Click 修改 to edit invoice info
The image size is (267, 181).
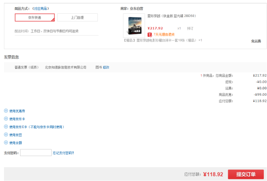(x=106, y=67)
